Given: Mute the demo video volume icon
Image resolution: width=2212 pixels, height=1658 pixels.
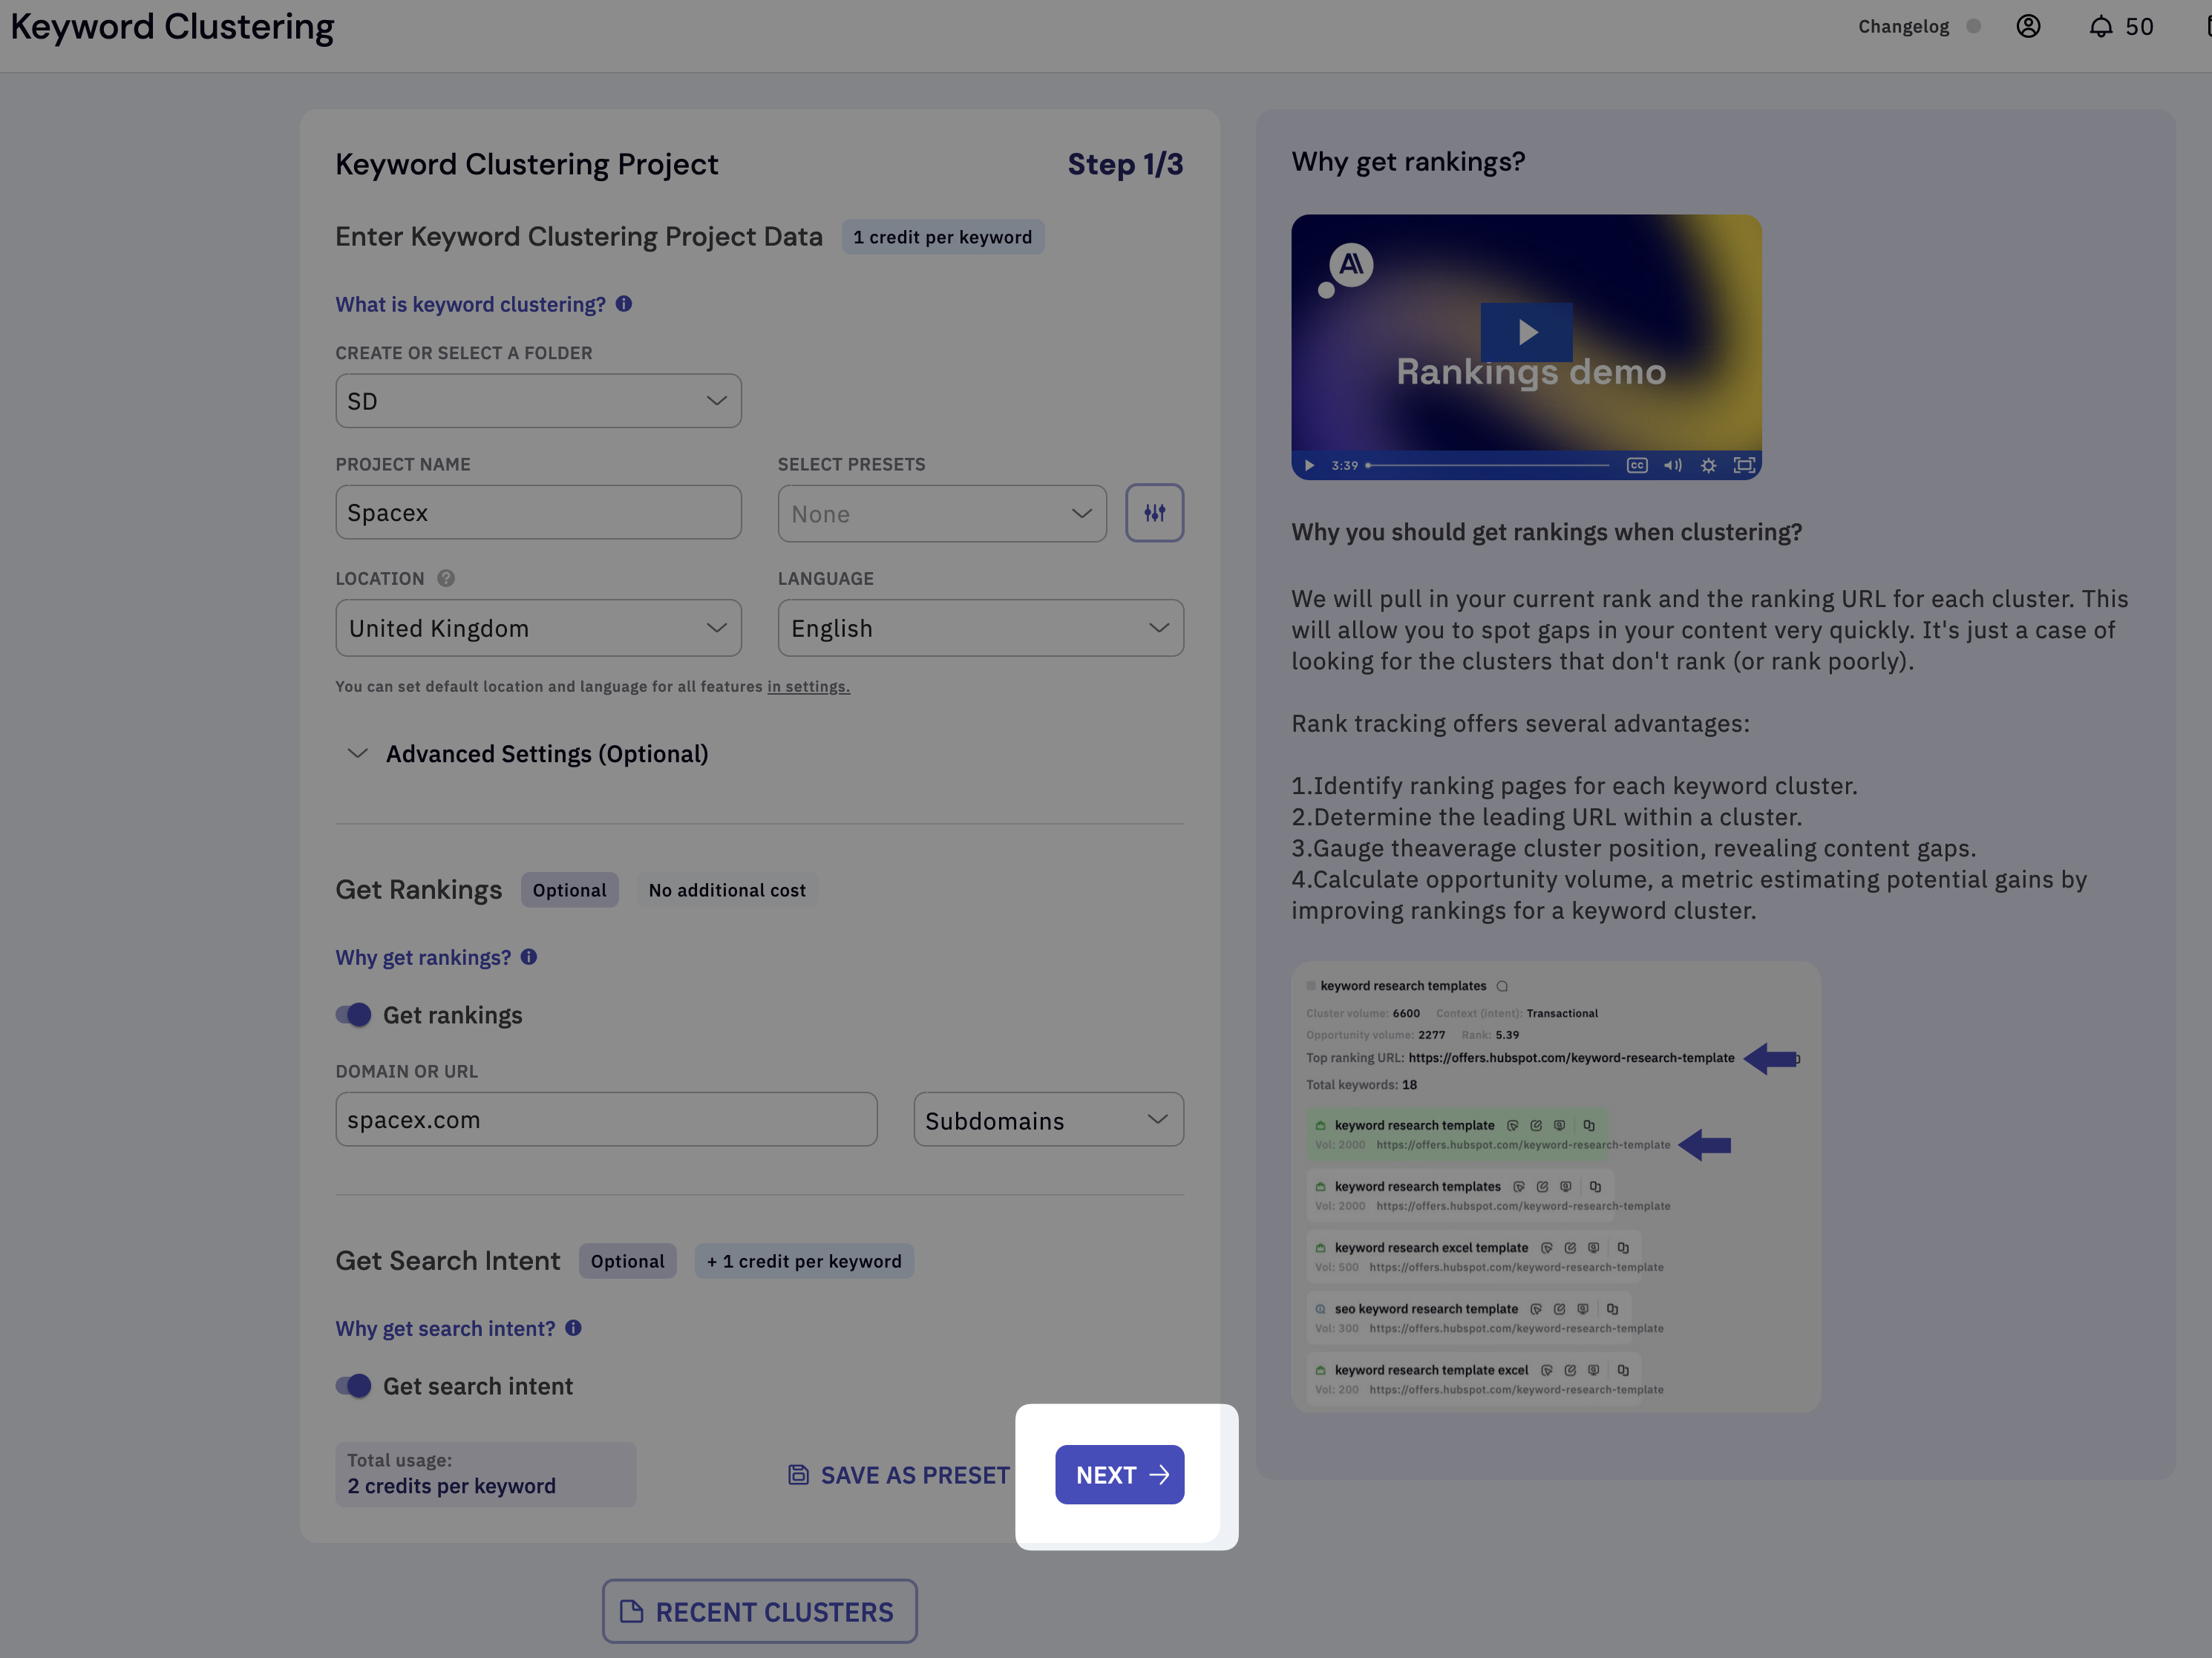Looking at the screenshot, I should [x=1672, y=465].
